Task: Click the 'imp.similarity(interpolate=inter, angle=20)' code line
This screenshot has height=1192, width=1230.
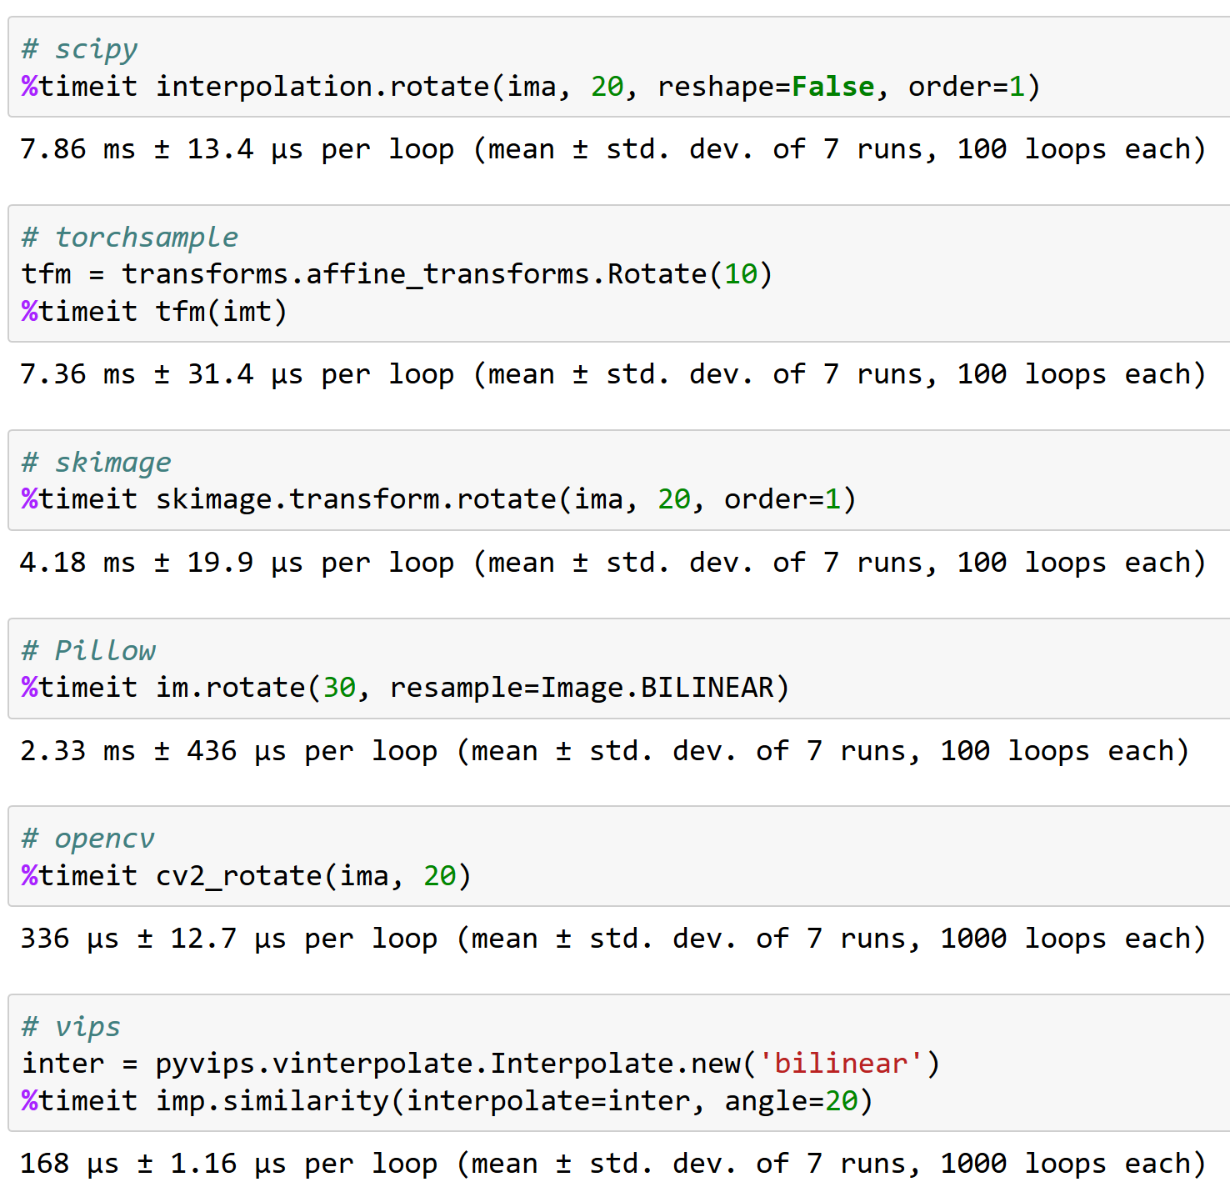Action: (447, 1101)
